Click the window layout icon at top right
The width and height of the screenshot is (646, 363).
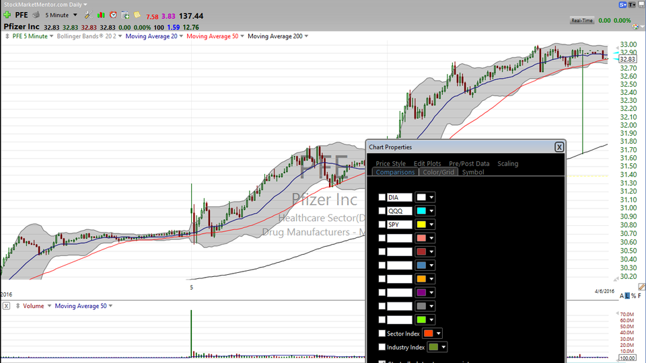point(641,5)
